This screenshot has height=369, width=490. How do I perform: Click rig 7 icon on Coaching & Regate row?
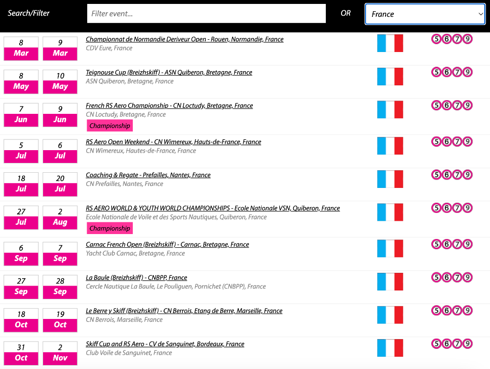[x=457, y=175]
